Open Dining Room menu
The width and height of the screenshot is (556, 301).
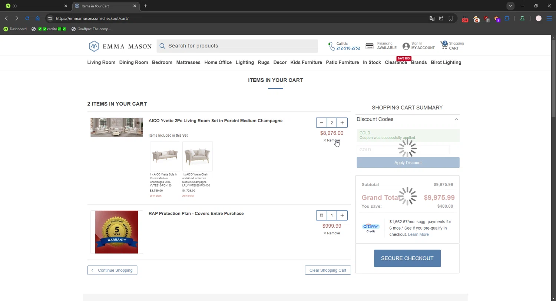pyautogui.click(x=133, y=62)
